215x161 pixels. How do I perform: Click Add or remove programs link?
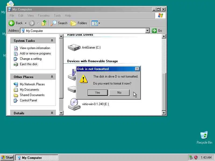point(35,53)
